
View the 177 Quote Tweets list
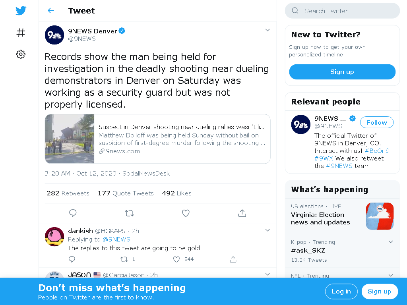(126, 193)
